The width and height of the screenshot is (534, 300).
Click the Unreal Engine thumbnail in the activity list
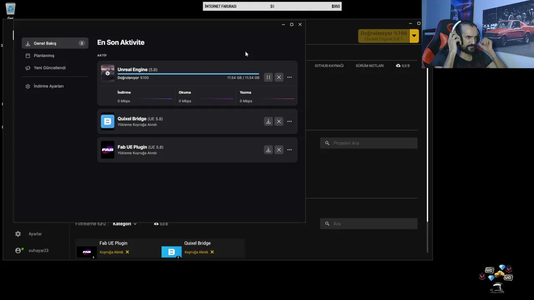(108, 73)
